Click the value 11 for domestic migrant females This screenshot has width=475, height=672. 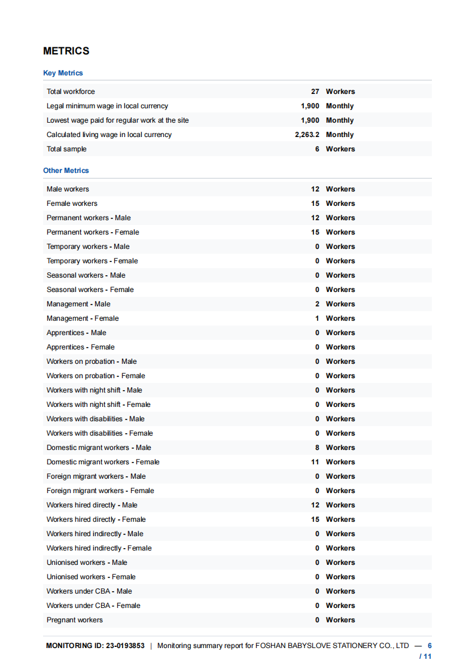click(x=315, y=462)
